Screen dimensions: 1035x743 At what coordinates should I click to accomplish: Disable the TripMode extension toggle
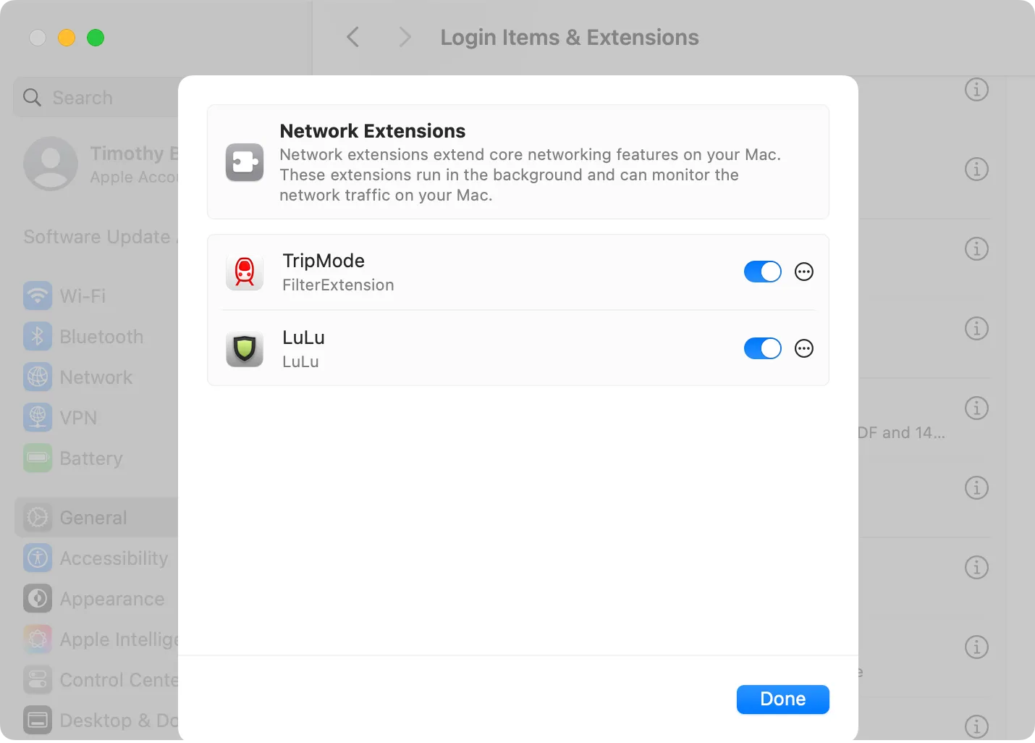[x=762, y=272]
